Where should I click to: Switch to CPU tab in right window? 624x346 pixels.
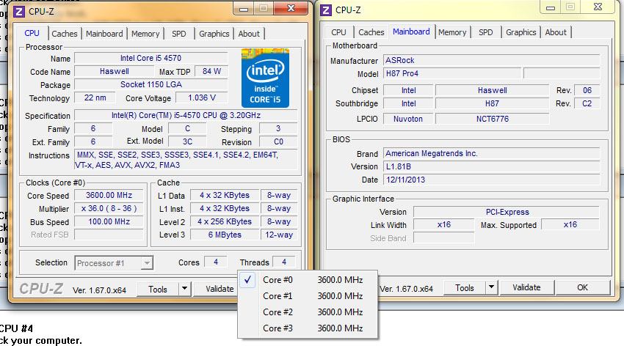coord(338,32)
